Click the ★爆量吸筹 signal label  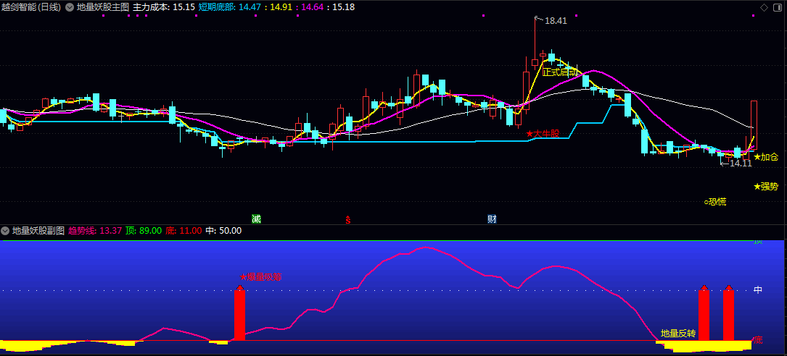[260, 277]
